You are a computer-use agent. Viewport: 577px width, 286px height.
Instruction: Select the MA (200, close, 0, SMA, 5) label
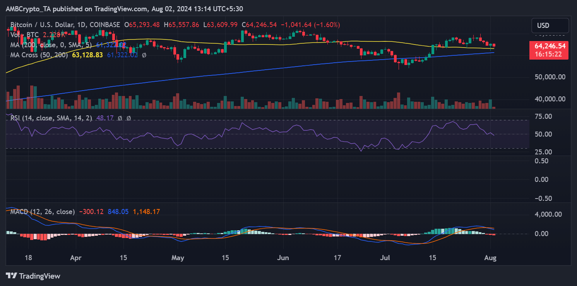click(52, 45)
